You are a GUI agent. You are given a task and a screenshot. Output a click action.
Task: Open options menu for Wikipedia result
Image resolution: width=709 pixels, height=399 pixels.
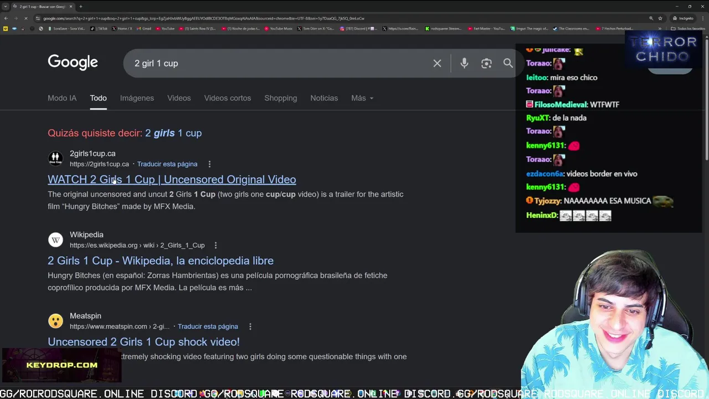pos(215,245)
